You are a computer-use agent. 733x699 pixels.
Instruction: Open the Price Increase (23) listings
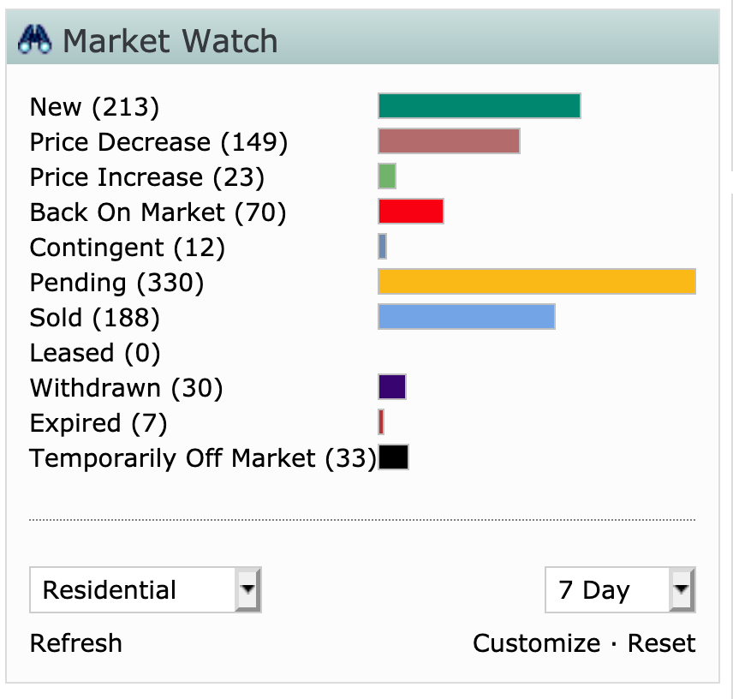tap(146, 177)
